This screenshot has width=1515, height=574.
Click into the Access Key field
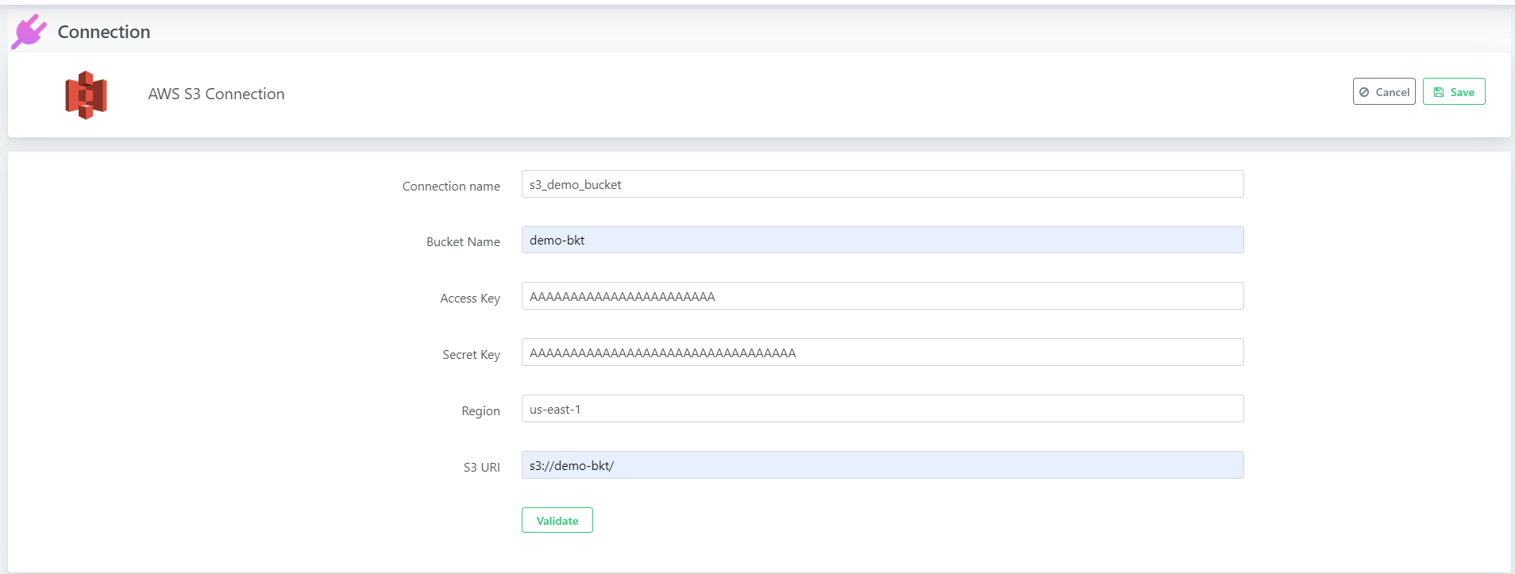click(x=882, y=296)
